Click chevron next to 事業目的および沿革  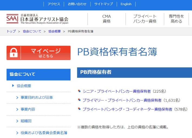pyautogui.click(x=17, y=97)
